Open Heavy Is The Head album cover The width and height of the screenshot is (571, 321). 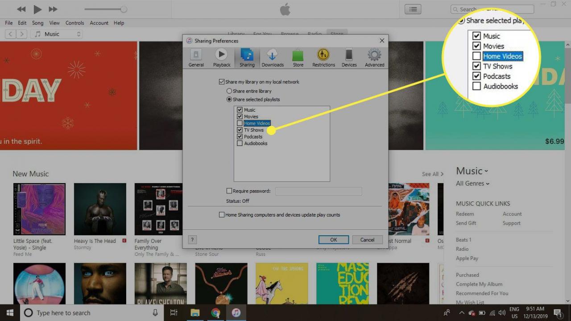(100, 209)
